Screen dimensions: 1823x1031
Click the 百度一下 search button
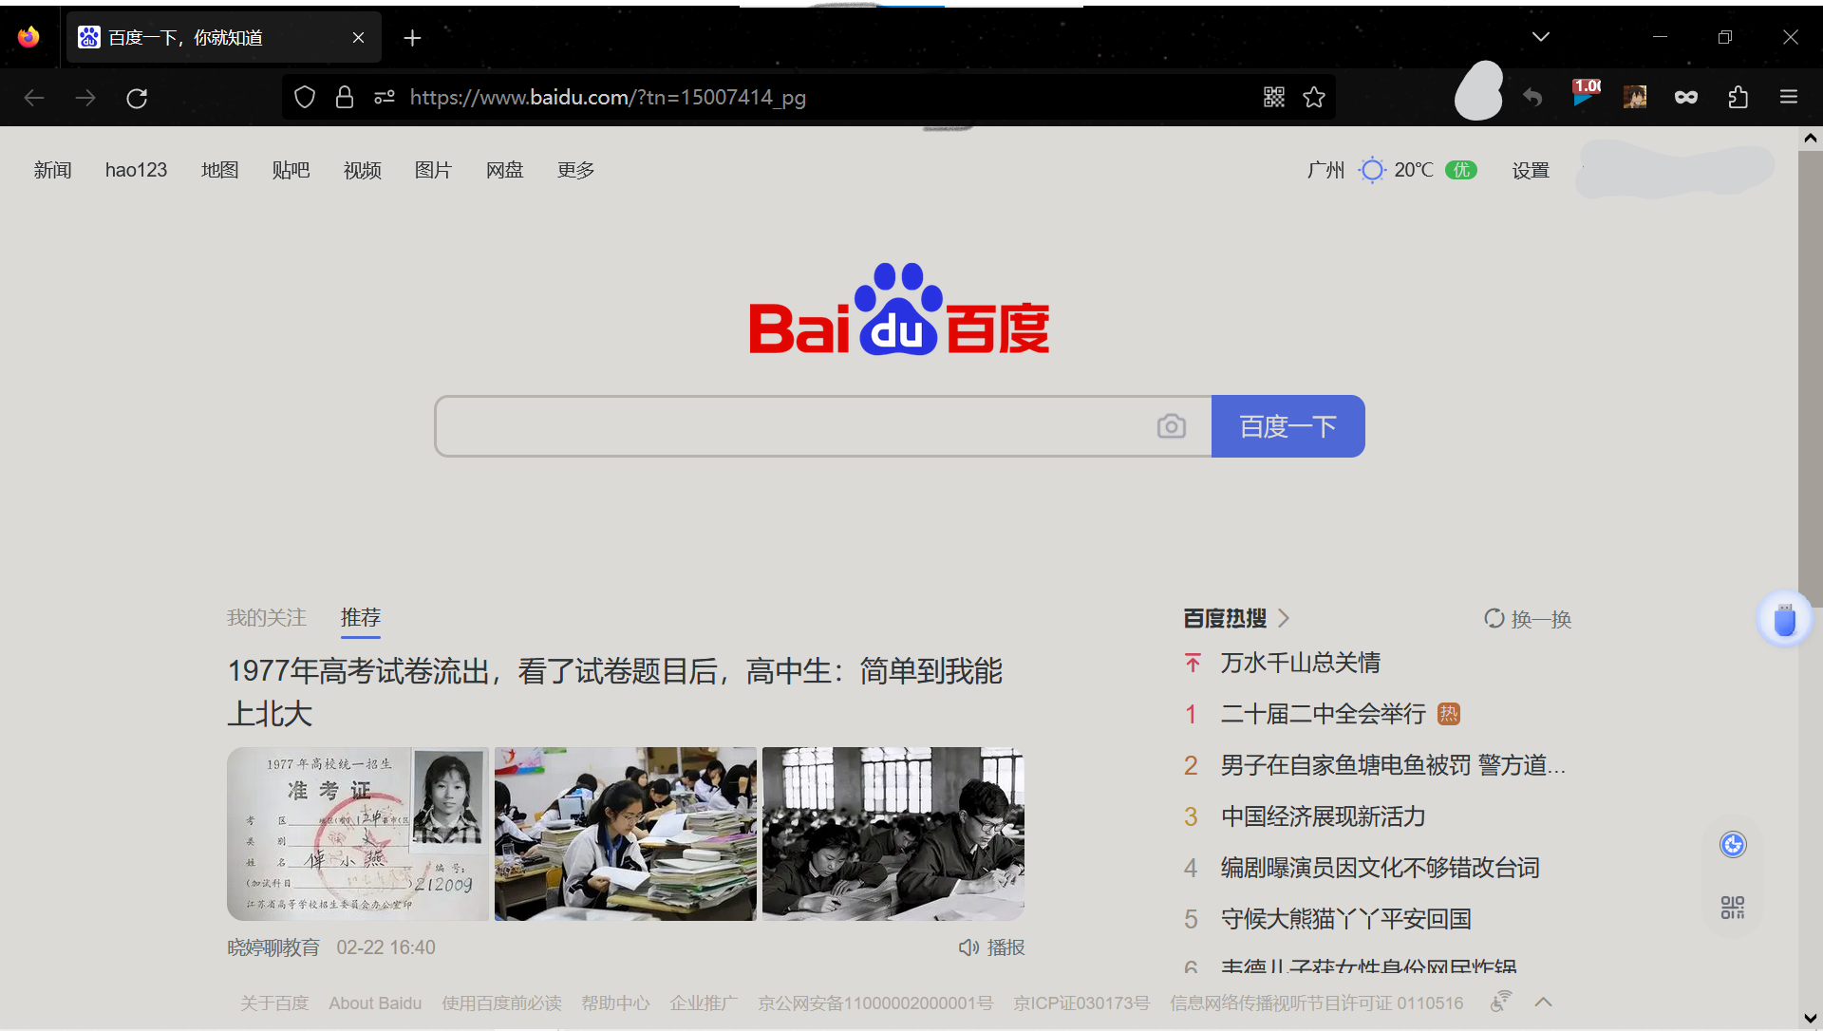tap(1287, 426)
